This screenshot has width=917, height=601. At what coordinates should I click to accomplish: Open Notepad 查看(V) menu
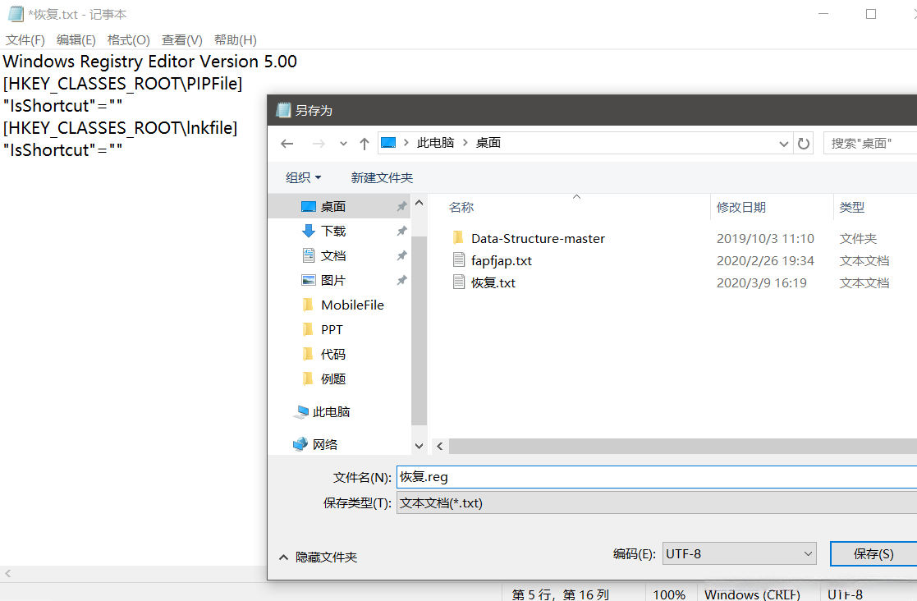(182, 39)
